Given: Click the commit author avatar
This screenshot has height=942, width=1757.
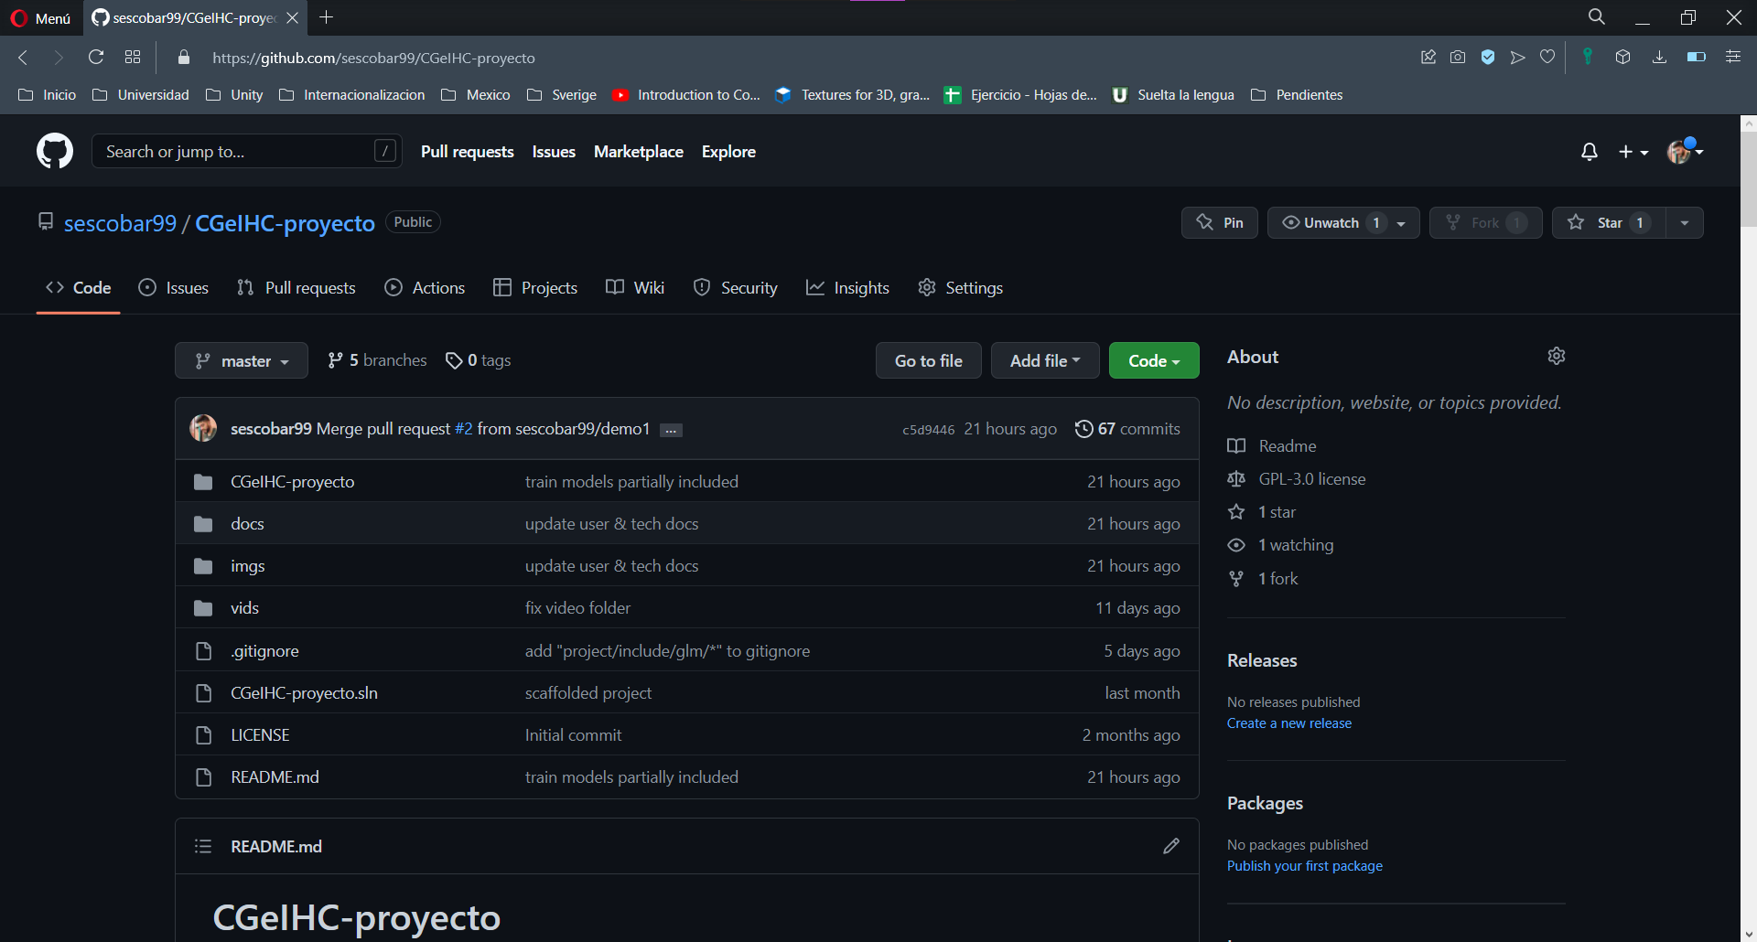Looking at the screenshot, I should point(203,428).
